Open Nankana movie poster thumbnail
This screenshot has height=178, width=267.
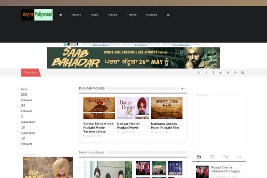coord(167,108)
